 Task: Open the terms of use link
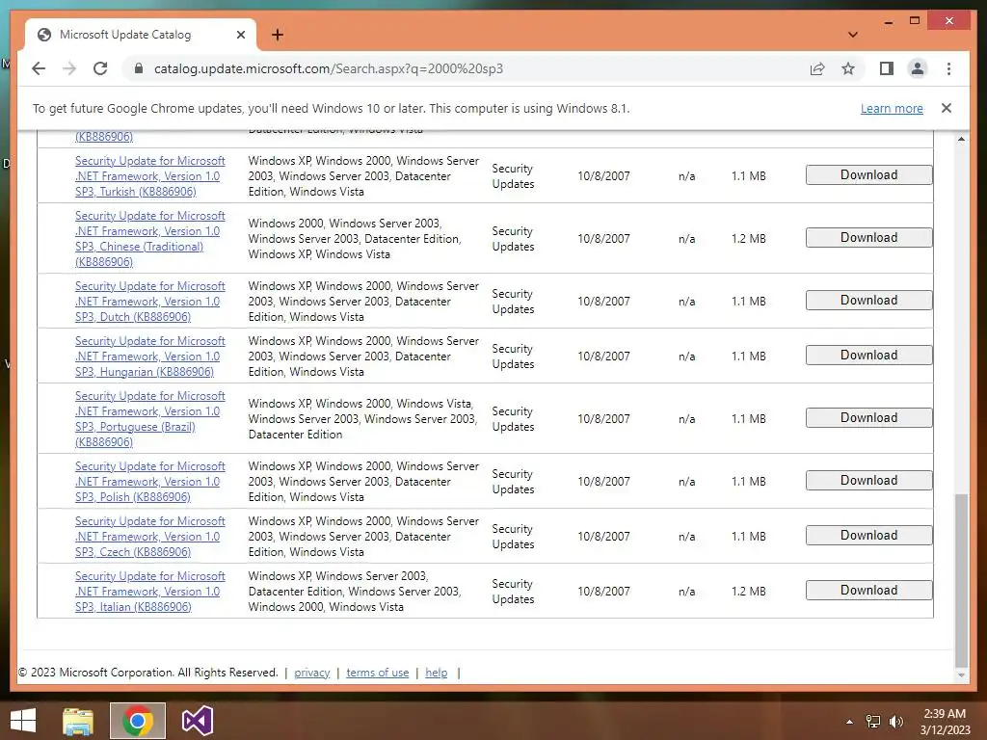pos(377,673)
